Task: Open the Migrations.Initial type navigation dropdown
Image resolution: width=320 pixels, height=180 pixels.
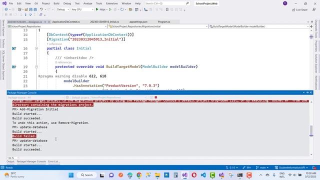Action: coord(158,26)
